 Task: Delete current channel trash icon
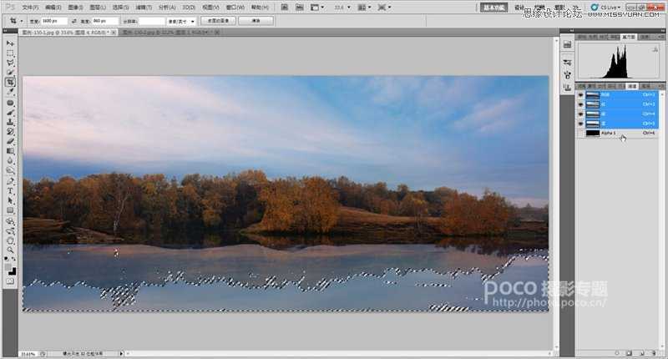pos(654,353)
